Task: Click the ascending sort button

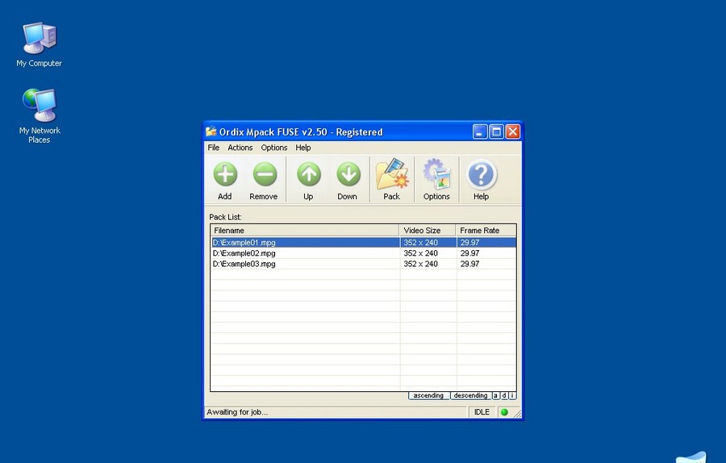Action: point(429,396)
